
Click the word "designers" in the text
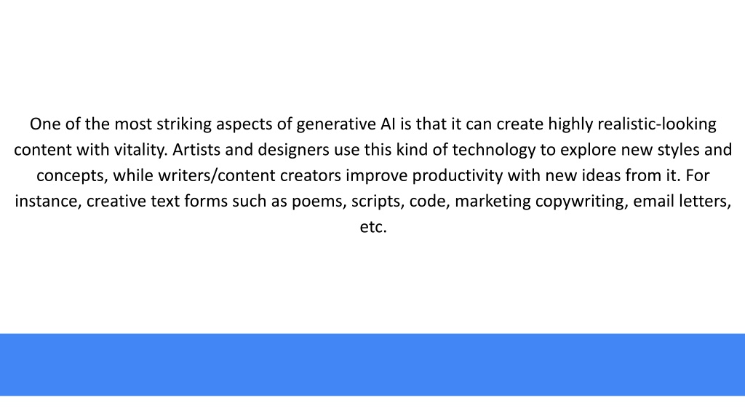(293, 150)
